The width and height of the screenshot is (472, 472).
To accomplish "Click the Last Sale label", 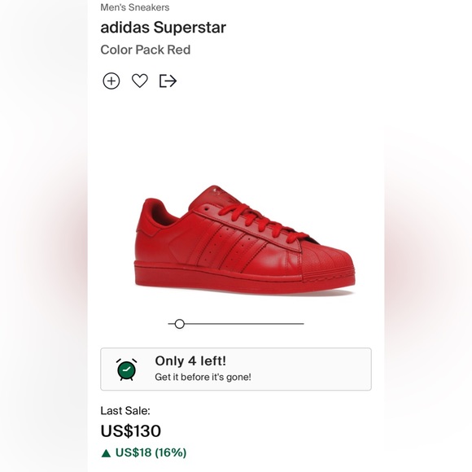I will tap(125, 411).
